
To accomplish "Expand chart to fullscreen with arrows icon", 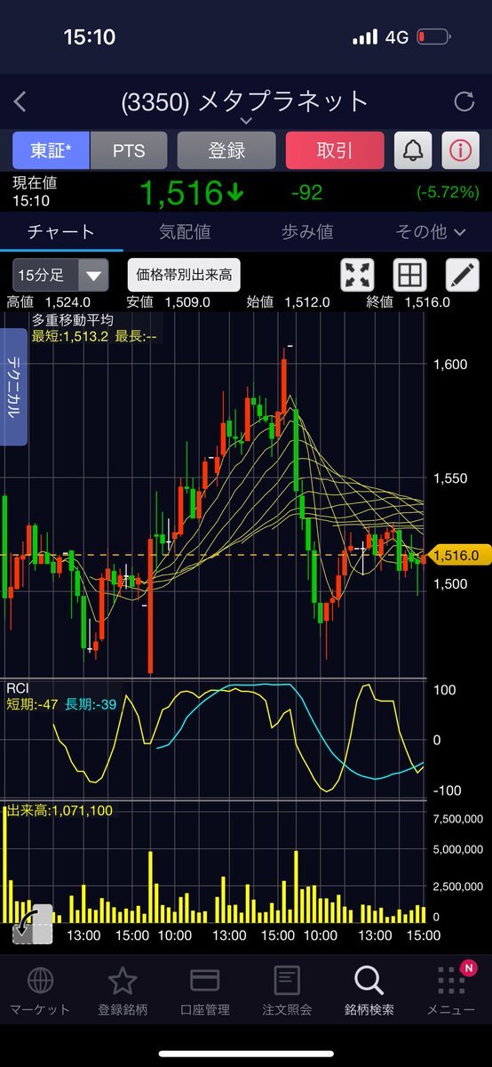I will coord(358,275).
